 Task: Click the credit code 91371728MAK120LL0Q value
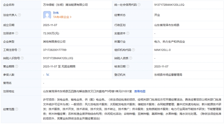coord(169,5)
